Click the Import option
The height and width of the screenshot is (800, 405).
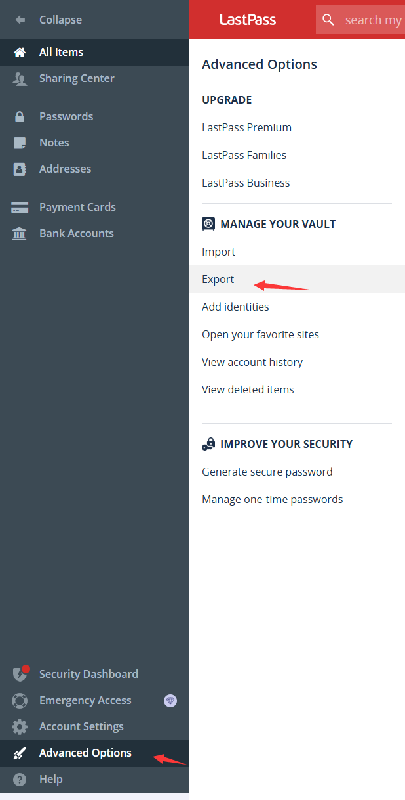[218, 252]
